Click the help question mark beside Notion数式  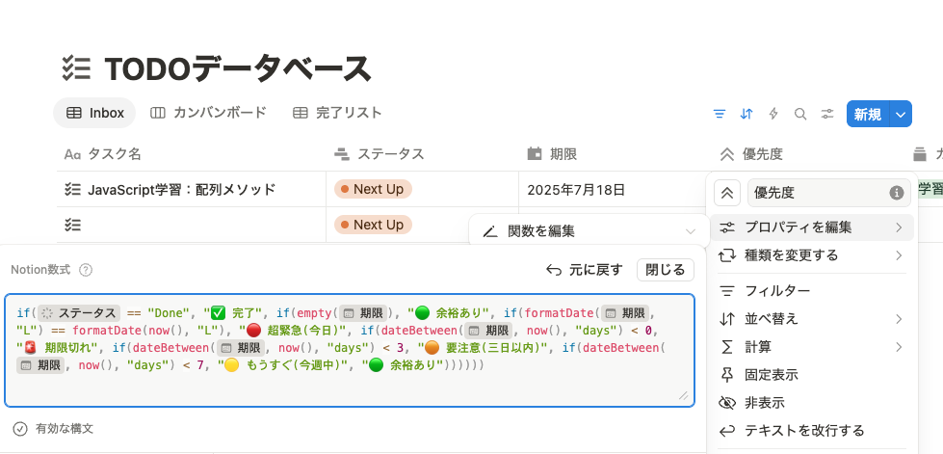point(86,270)
